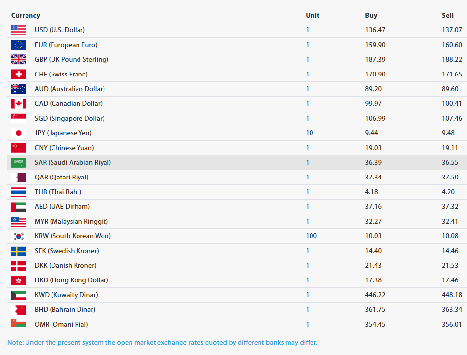Click the USD buy rate 136.47
The height and width of the screenshot is (355, 467).
(375, 30)
